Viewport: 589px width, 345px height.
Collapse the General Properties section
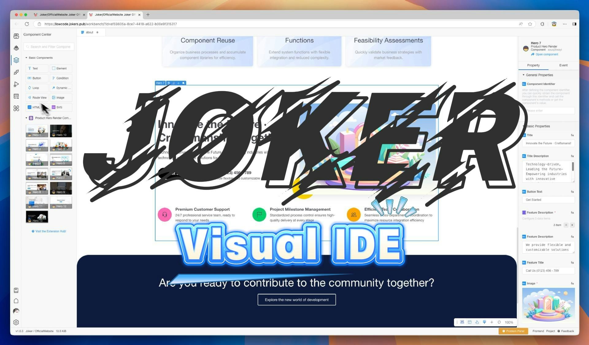click(524, 75)
